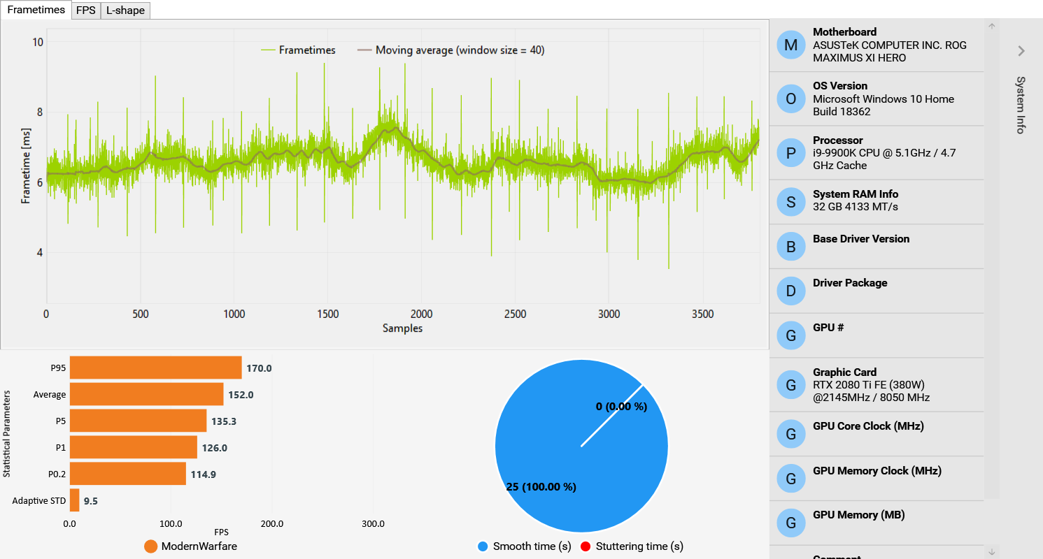Click the GPU Memory Clock (MHz) heading

(x=877, y=471)
